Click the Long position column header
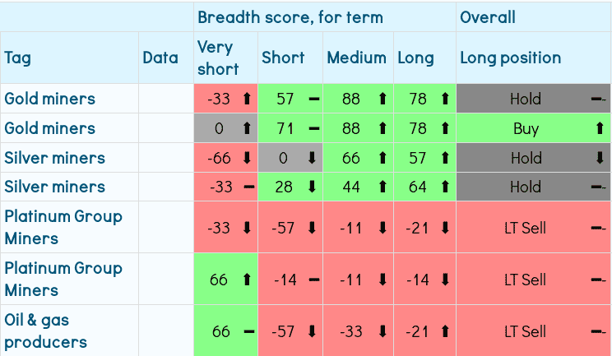The width and height of the screenshot is (612, 356). tap(510, 58)
